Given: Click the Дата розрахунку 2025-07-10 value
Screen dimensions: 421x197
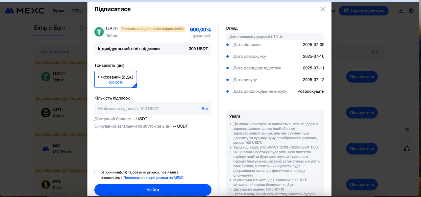Looking at the screenshot, I should click(313, 56).
